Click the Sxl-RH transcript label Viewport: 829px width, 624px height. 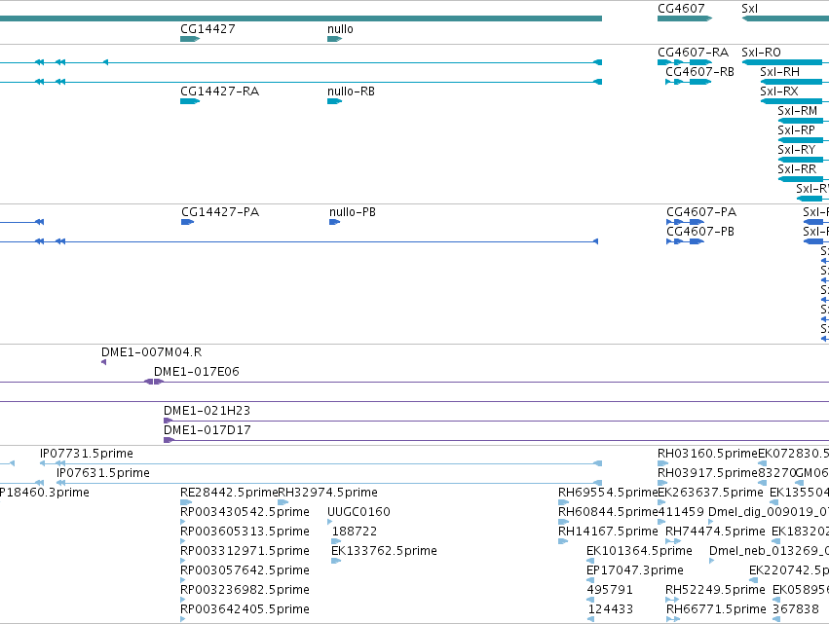[x=780, y=72]
